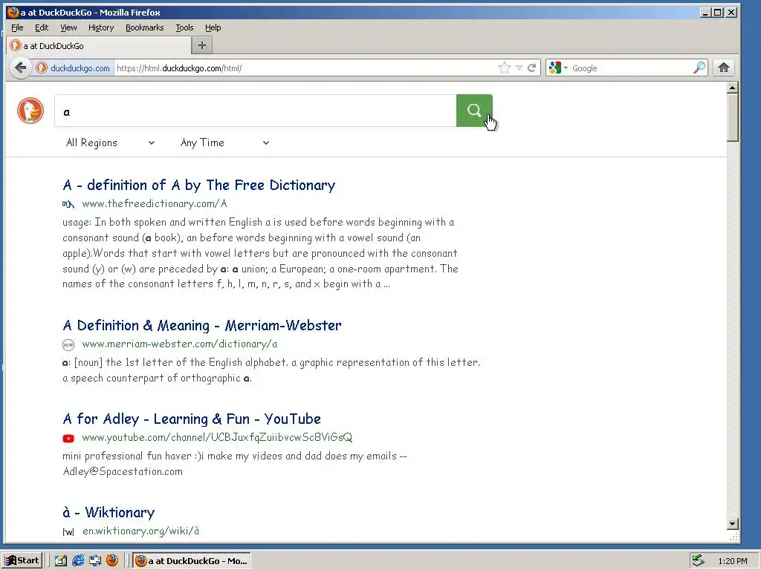Click the Wiktionary favicon
Viewport: 761px width, 570px height.
(x=68, y=531)
